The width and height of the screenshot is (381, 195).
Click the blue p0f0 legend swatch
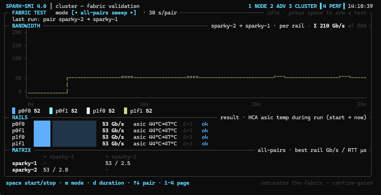pyautogui.click(x=13, y=111)
